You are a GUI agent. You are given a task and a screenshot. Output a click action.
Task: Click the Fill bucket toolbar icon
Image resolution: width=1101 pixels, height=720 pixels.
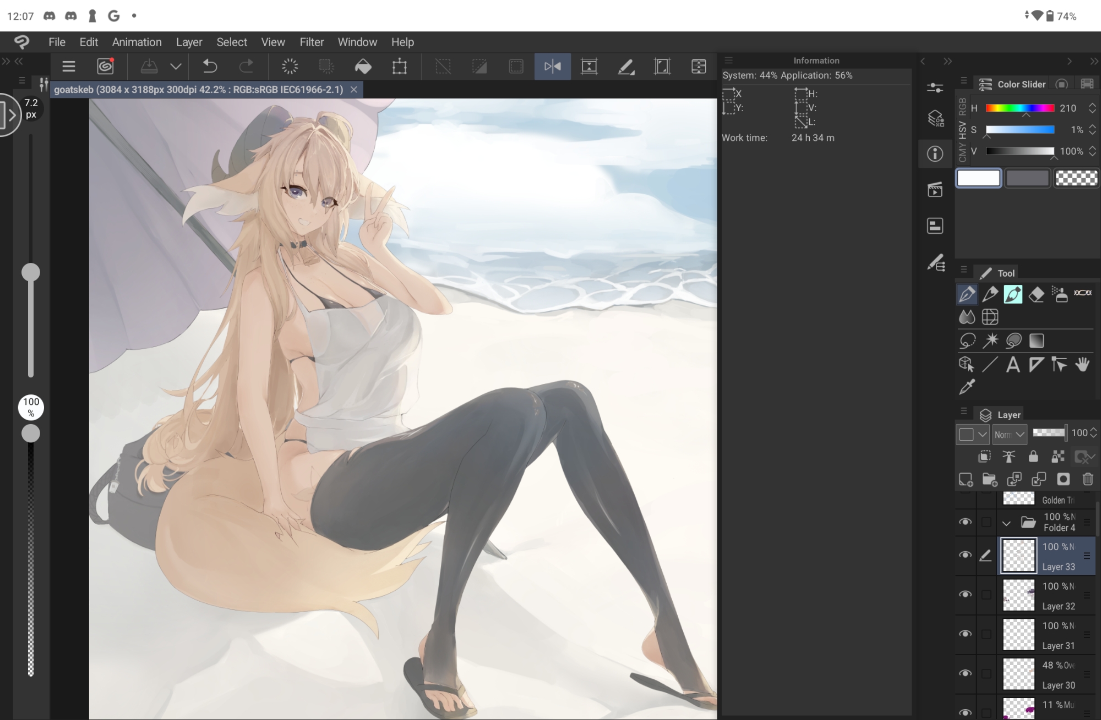point(363,67)
